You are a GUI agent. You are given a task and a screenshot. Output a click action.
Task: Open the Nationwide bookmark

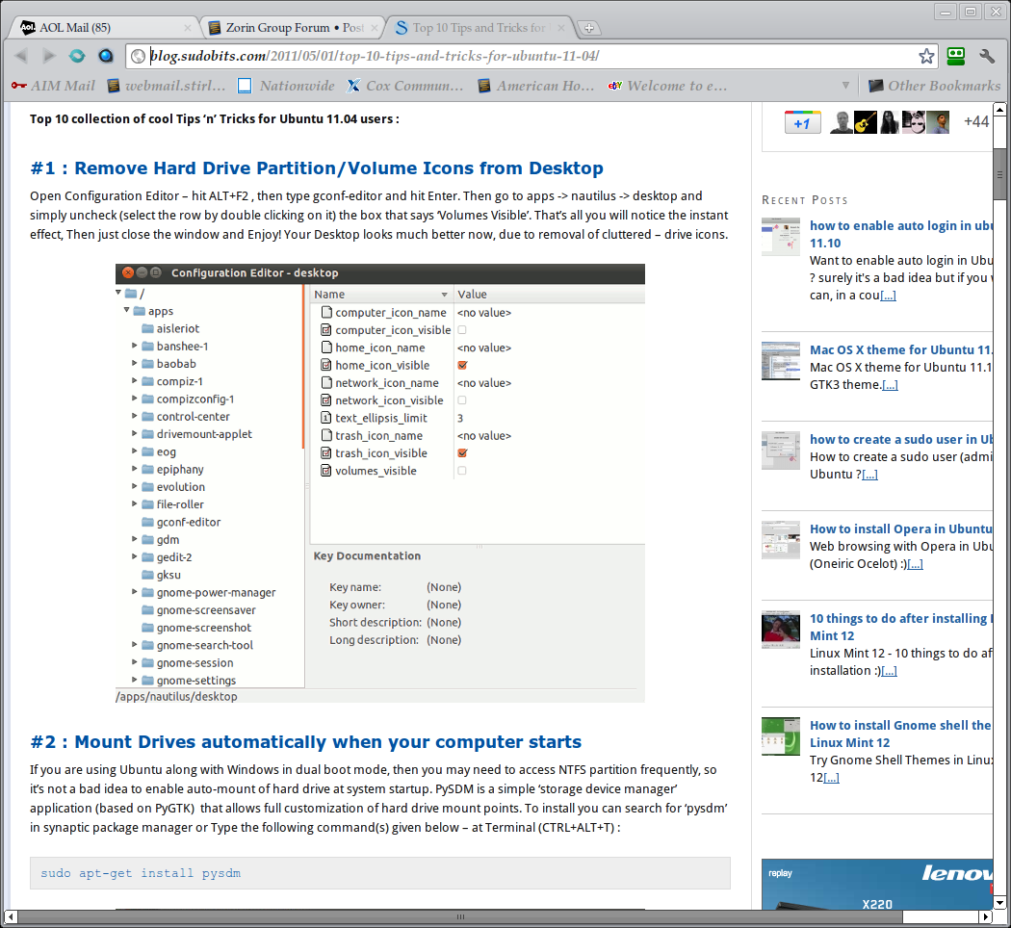click(x=286, y=86)
